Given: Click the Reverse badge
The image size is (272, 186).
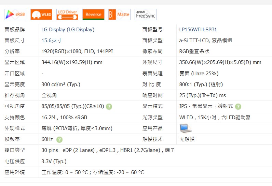Looking at the screenshot, I should point(93,15).
